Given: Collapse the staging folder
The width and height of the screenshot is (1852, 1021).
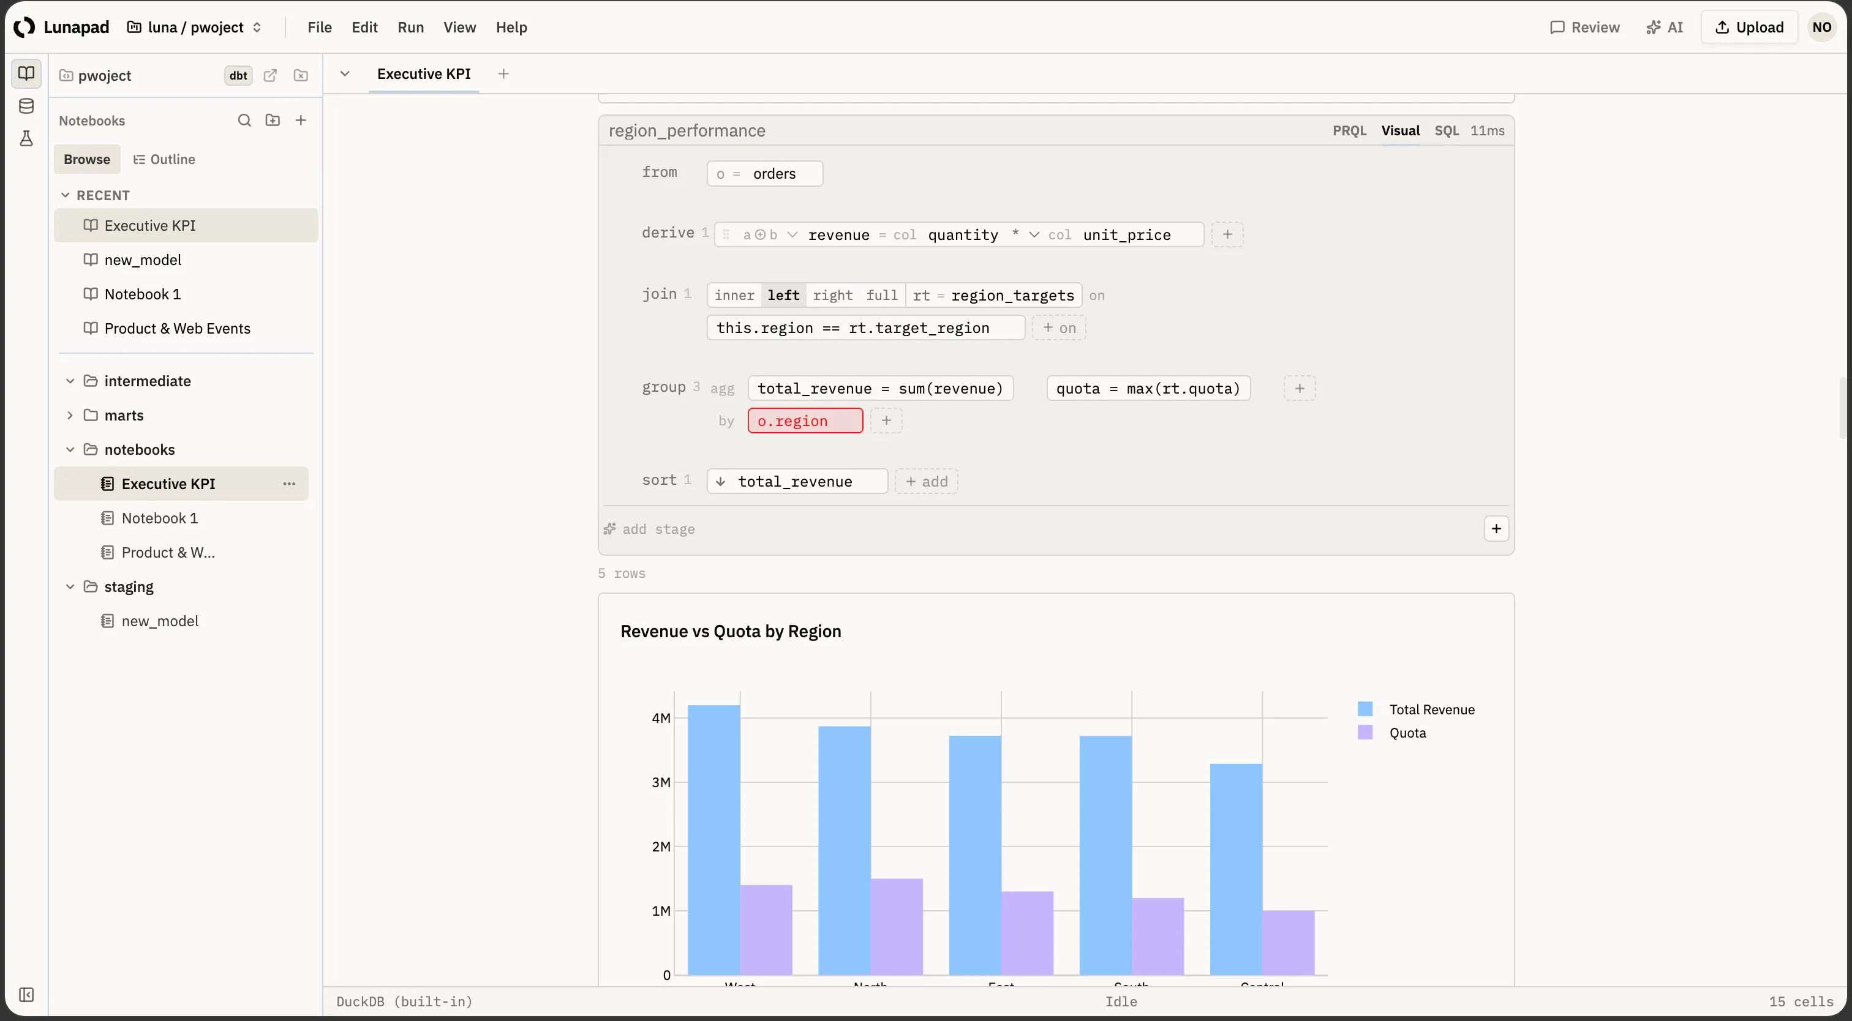Looking at the screenshot, I should click(70, 586).
